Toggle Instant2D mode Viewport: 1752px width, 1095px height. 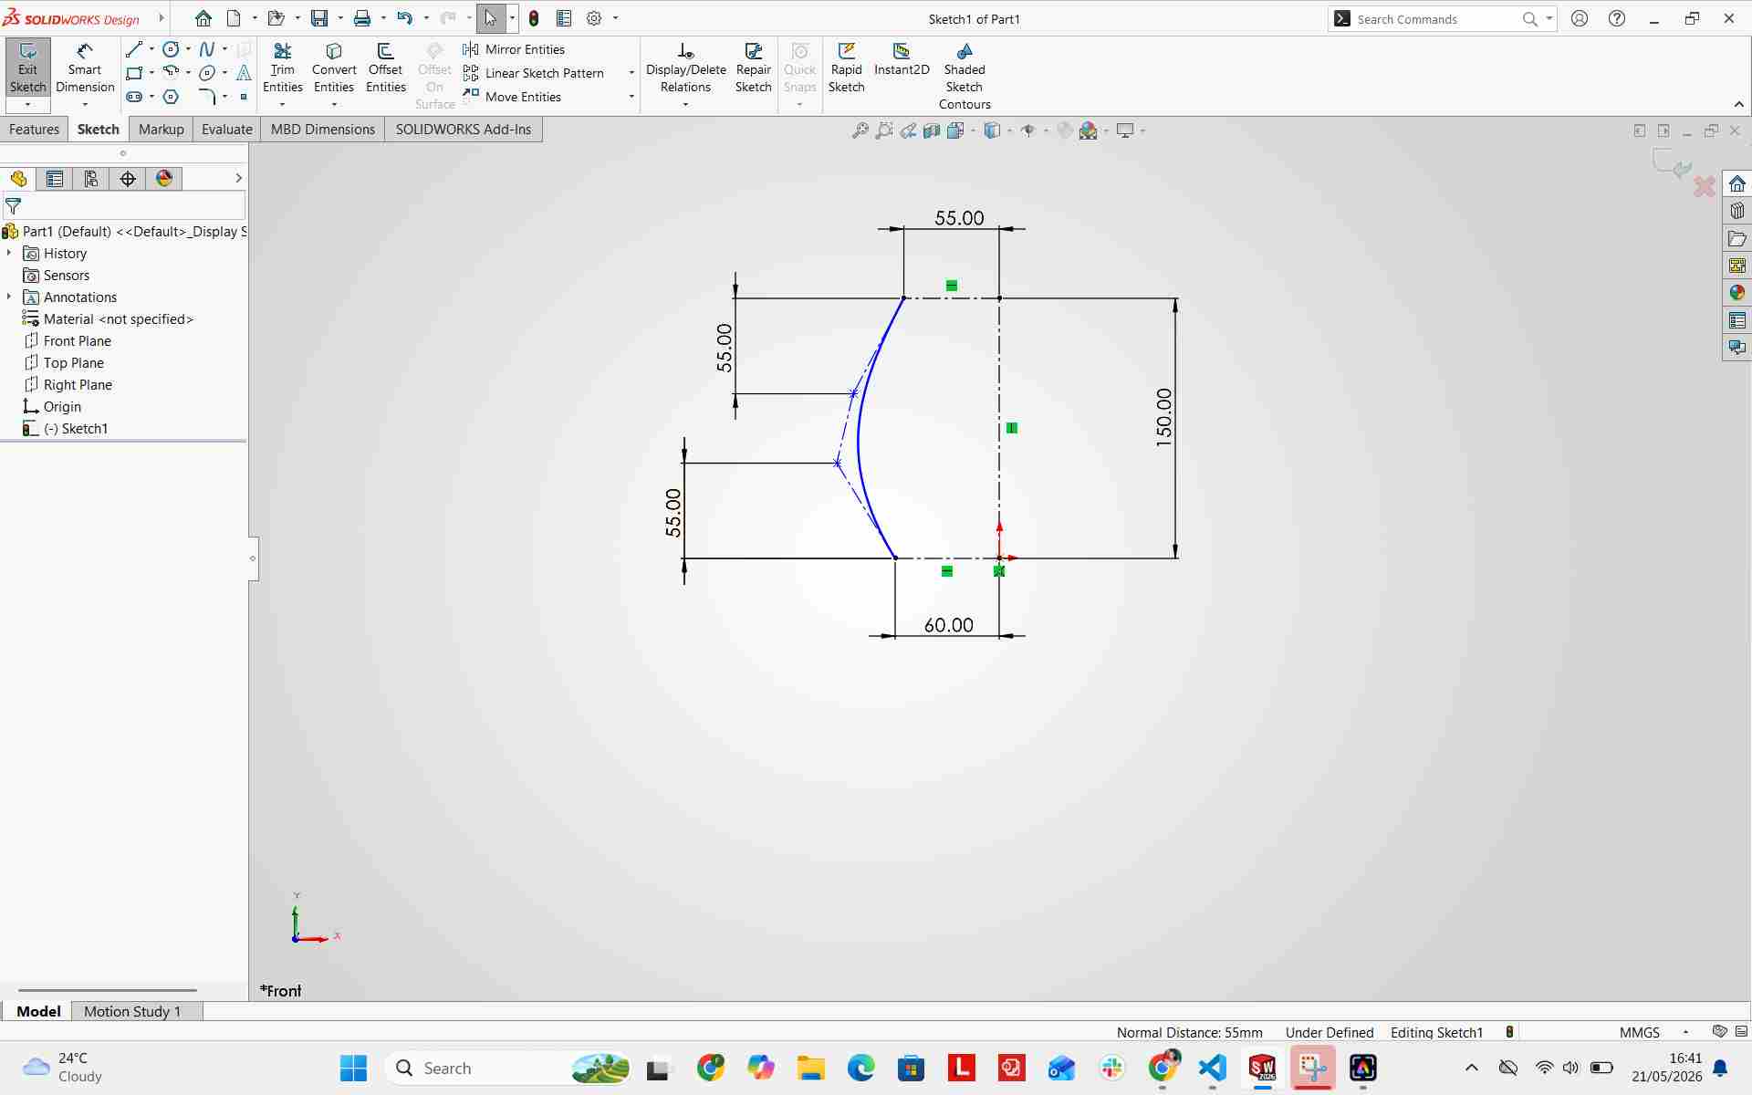[x=902, y=59]
